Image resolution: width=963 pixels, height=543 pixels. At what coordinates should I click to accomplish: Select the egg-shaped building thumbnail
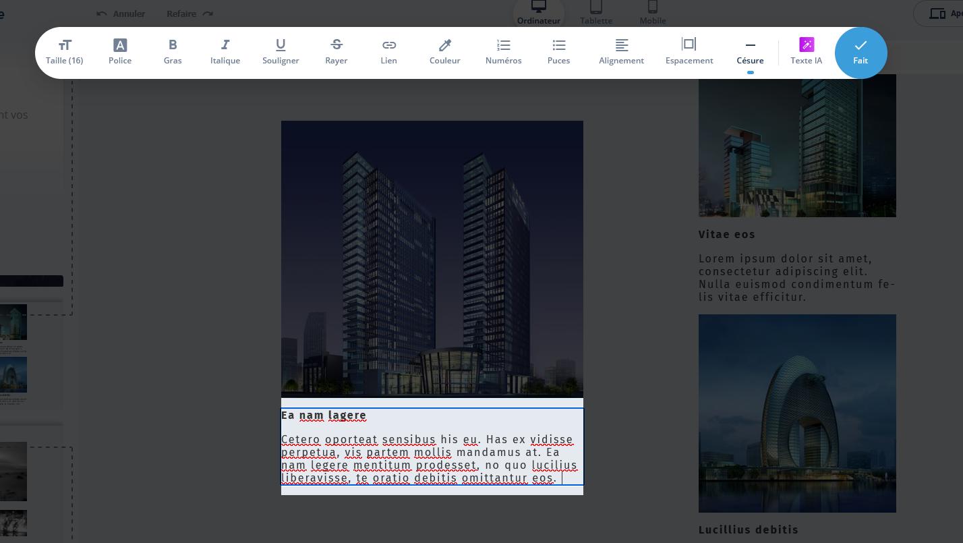pyautogui.click(x=797, y=413)
